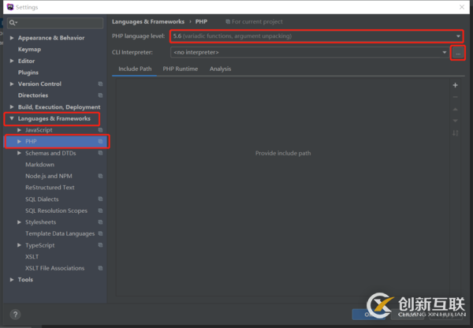
Task: Switch to the Analysis tab
Action: [221, 69]
